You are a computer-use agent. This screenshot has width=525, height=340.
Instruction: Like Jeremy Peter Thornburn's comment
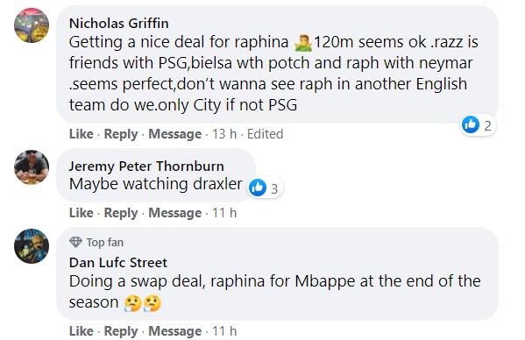81,213
